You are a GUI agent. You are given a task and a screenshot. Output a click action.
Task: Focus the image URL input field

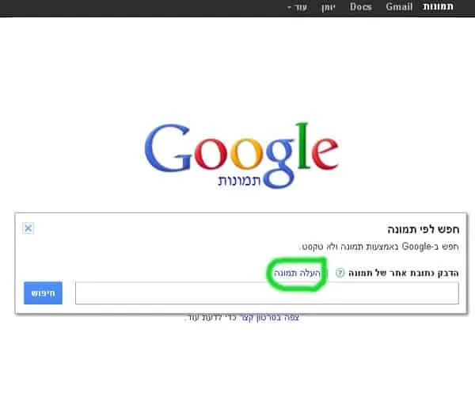[x=267, y=293]
